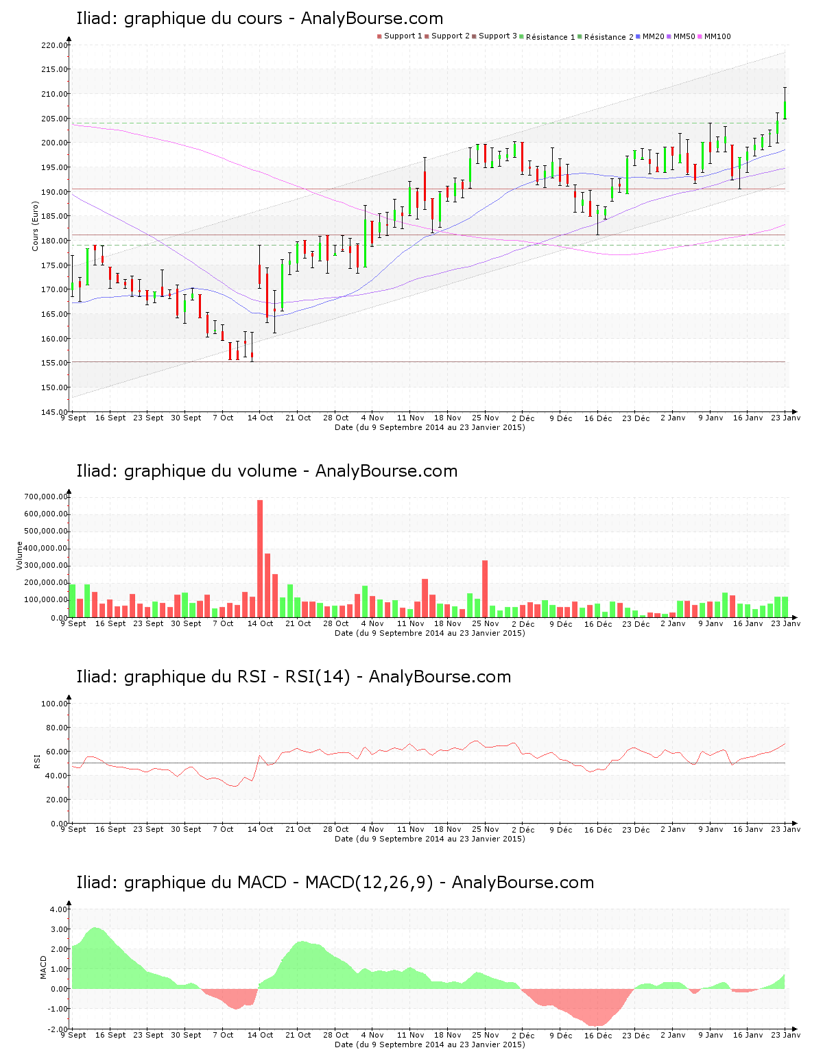
Task: Click the date range caption under MACD chart
Action: coord(430,1044)
